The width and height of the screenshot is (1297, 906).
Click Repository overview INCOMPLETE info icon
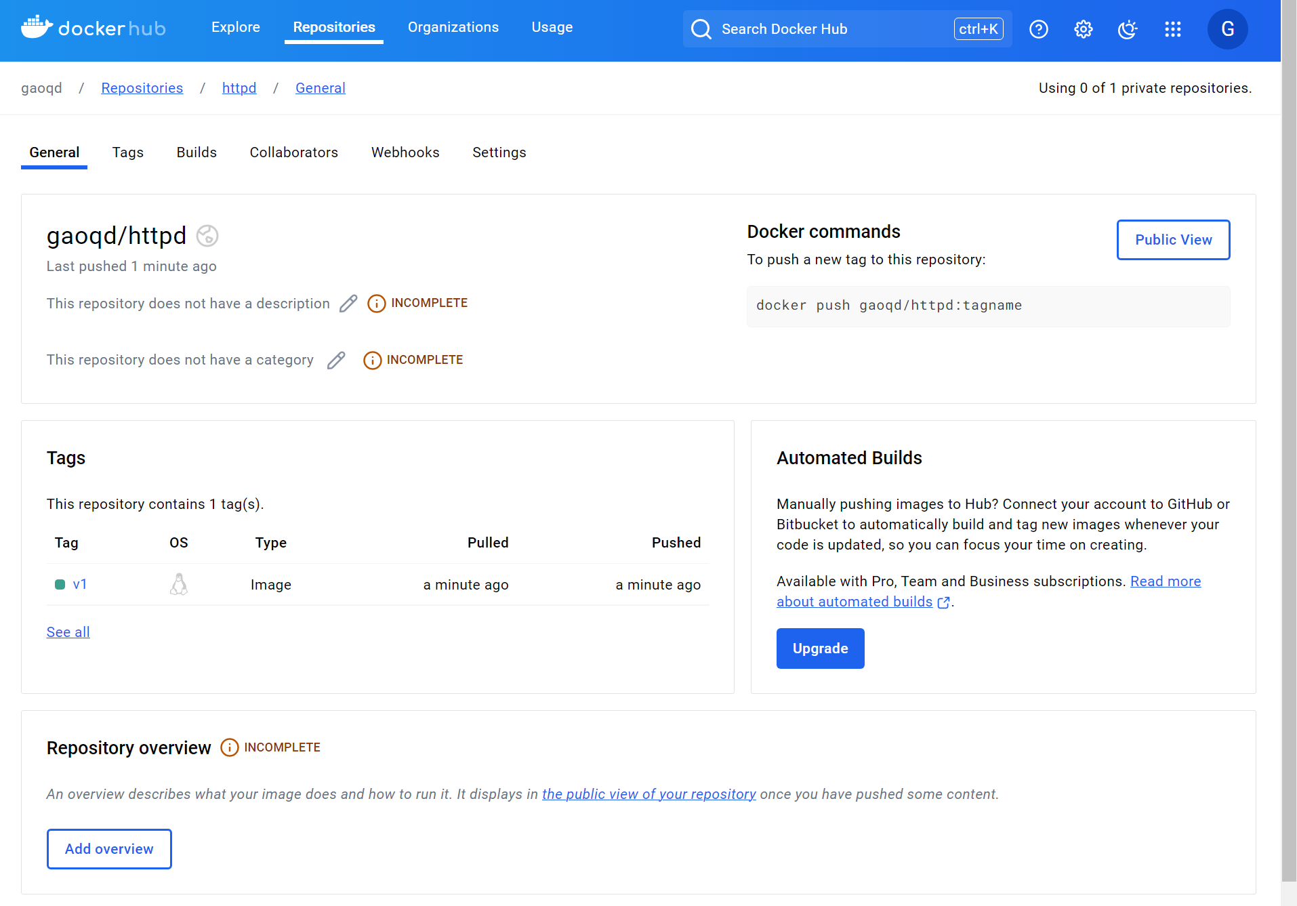pyautogui.click(x=230, y=747)
